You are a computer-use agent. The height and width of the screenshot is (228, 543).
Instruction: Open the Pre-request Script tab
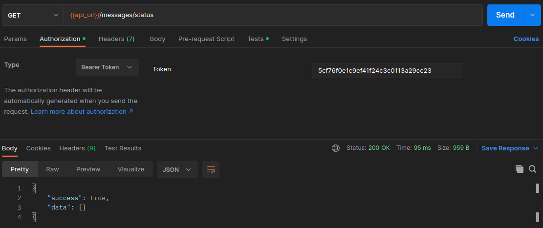click(206, 39)
